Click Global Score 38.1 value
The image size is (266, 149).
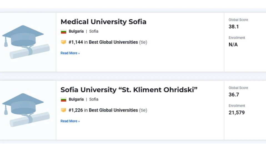click(x=234, y=27)
